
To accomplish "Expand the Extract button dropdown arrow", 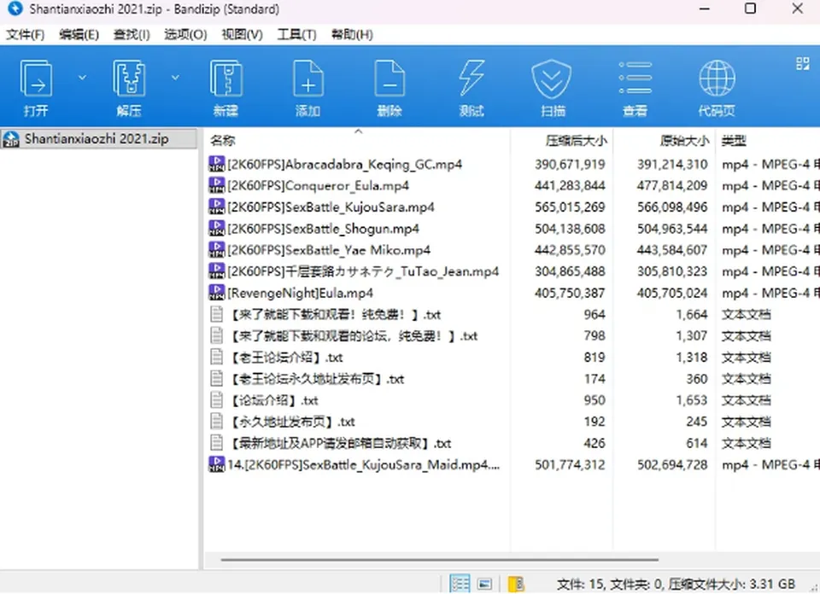I will [x=175, y=78].
